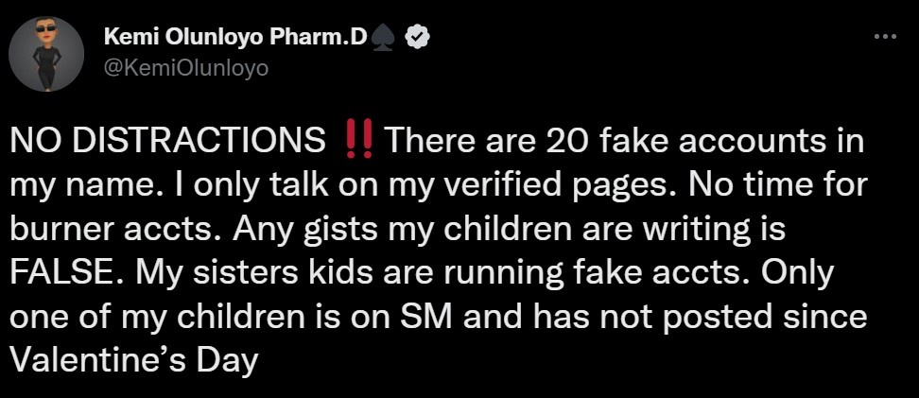Visit the @KemiOlunloyo handle link

(x=185, y=68)
